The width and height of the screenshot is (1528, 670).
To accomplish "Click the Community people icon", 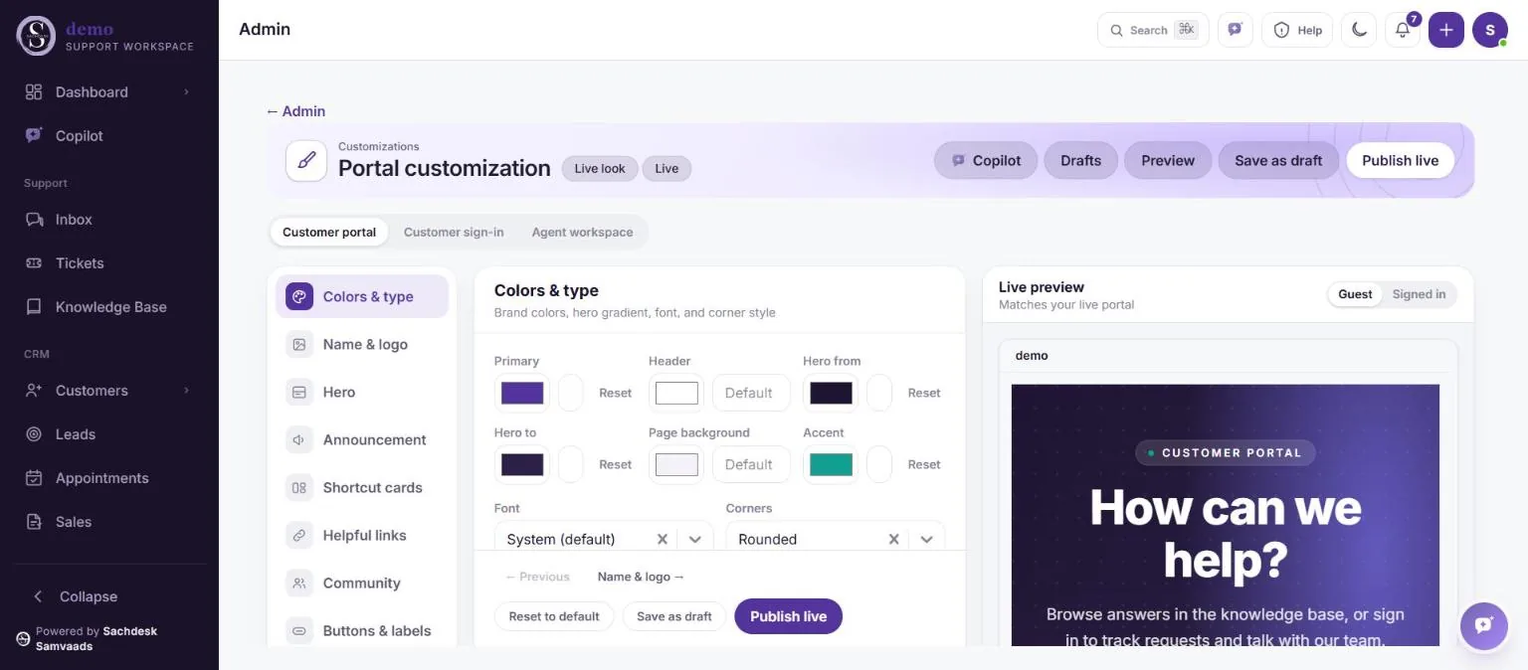I will [x=299, y=583].
